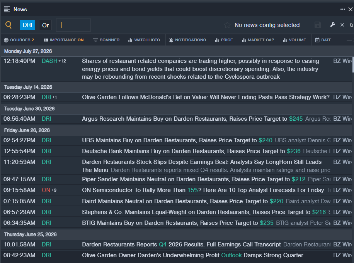Viewport: 354px width, 263px height.
Task: Close the News panel
Action: pos(351,9)
